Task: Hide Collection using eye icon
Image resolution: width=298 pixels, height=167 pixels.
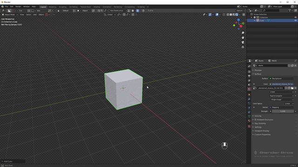Action: 296,18
